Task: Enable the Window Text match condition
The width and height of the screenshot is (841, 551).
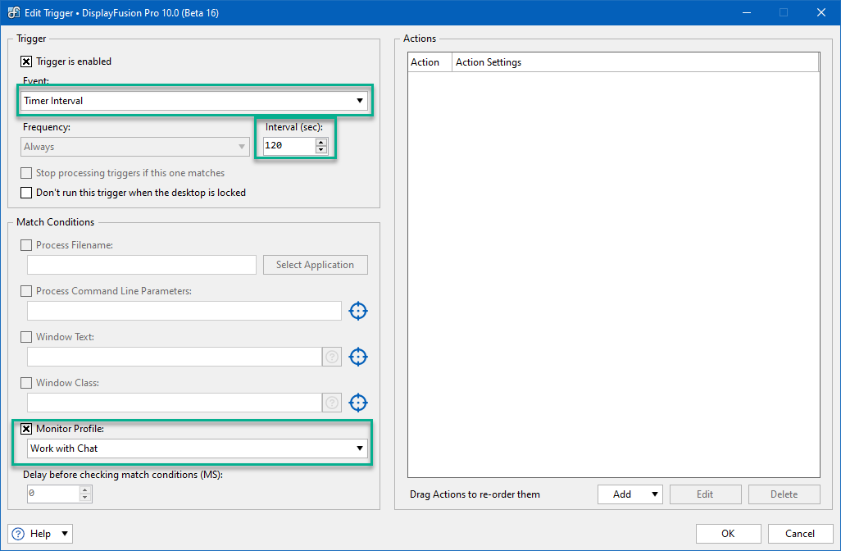Action: (x=25, y=337)
